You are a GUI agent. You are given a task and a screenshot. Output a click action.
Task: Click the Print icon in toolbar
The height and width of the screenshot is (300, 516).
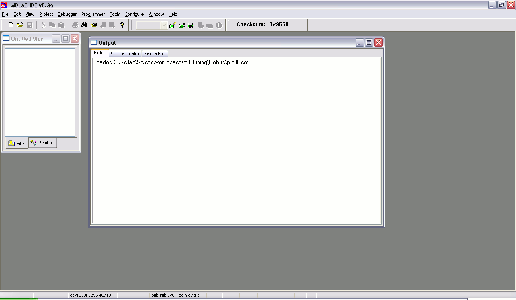[75, 25]
